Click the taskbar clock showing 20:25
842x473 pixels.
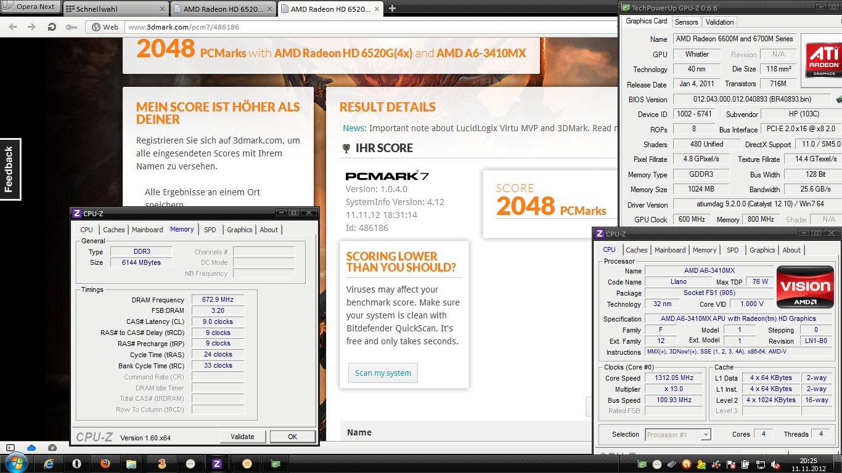808,464
